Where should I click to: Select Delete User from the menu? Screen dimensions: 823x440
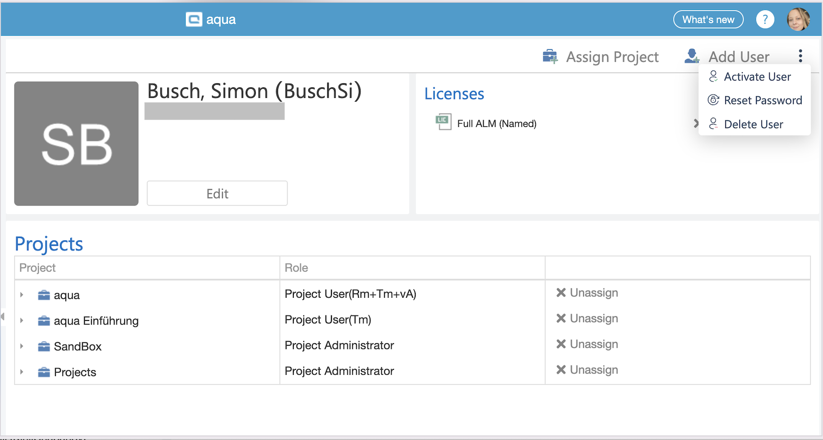[x=753, y=124]
